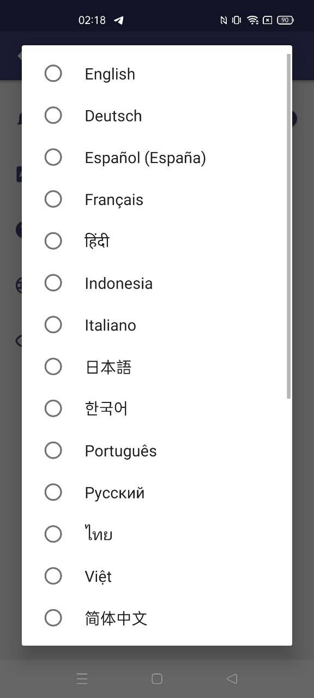Viewport: 314px width, 698px height.
Task: Click the dialog's vertical scrollbar
Action: (x=289, y=226)
